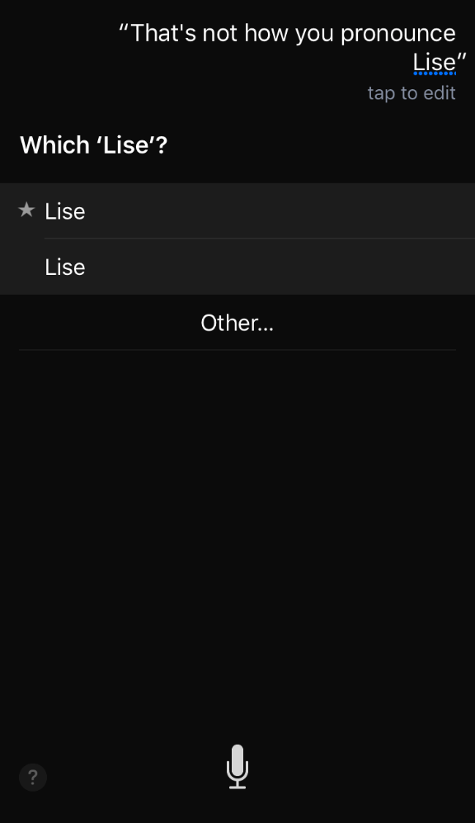
Task: Tap the blue-underlined word Lise in transcript
Action: point(434,63)
